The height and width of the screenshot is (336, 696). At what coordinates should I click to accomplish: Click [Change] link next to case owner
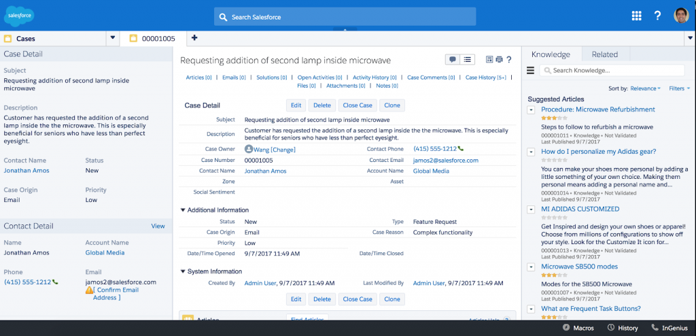click(x=282, y=150)
